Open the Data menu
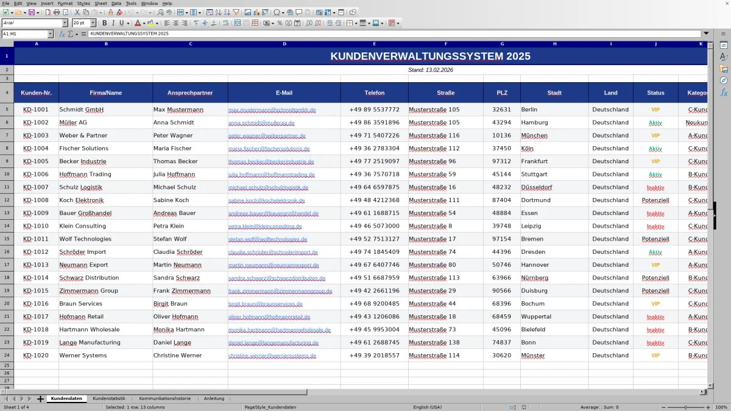731x411 pixels. click(116, 3)
